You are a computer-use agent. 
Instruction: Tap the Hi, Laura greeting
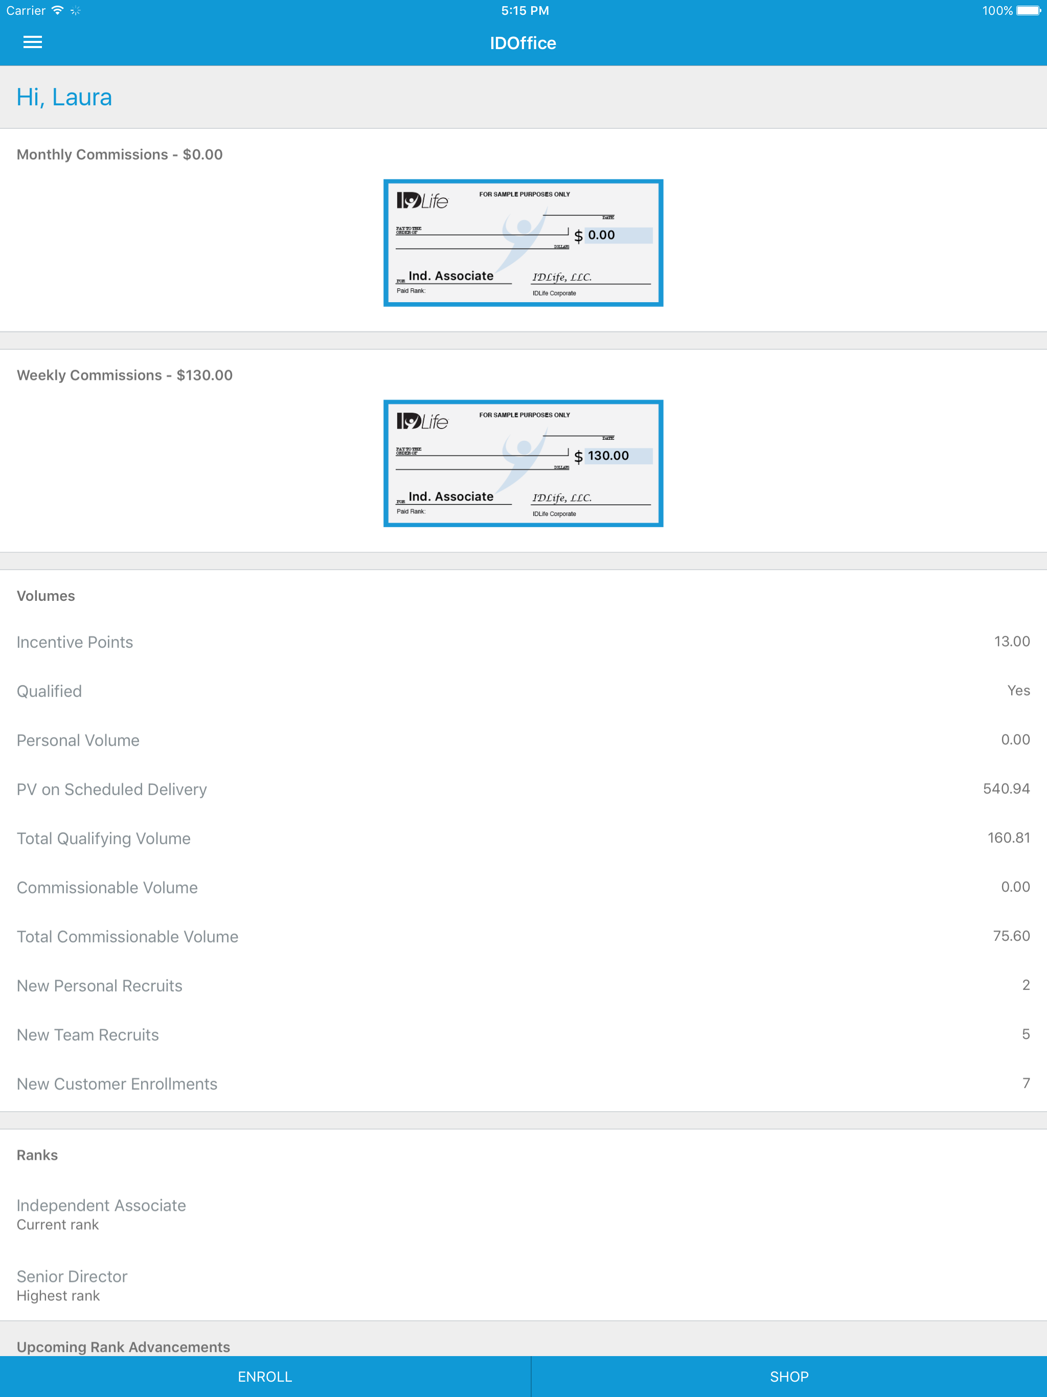coord(64,97)
